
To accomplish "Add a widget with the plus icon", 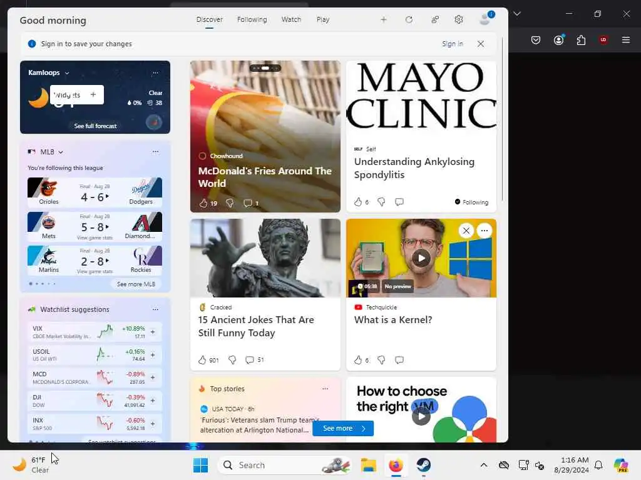I will tap(384, 19).
